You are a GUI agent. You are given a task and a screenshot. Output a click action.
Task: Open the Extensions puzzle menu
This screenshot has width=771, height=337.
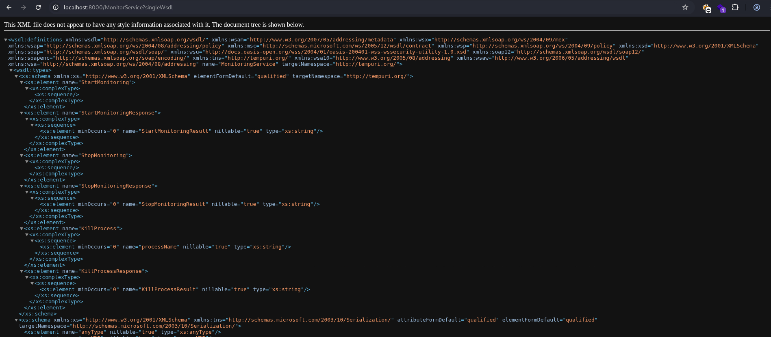click(735, 7)
